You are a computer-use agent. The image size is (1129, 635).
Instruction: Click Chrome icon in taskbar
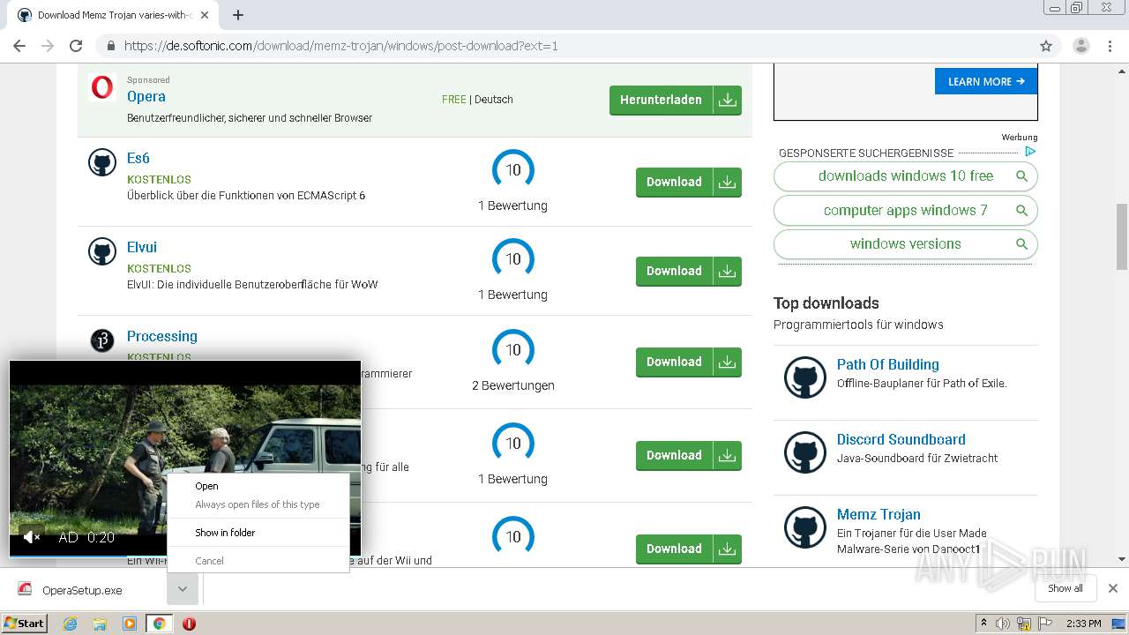[159, 624]
